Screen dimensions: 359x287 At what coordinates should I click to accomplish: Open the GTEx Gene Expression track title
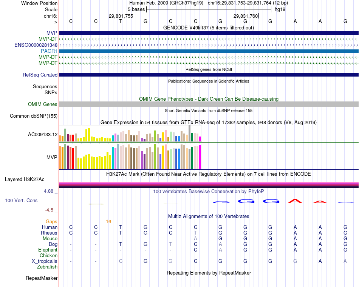point(209,122)
